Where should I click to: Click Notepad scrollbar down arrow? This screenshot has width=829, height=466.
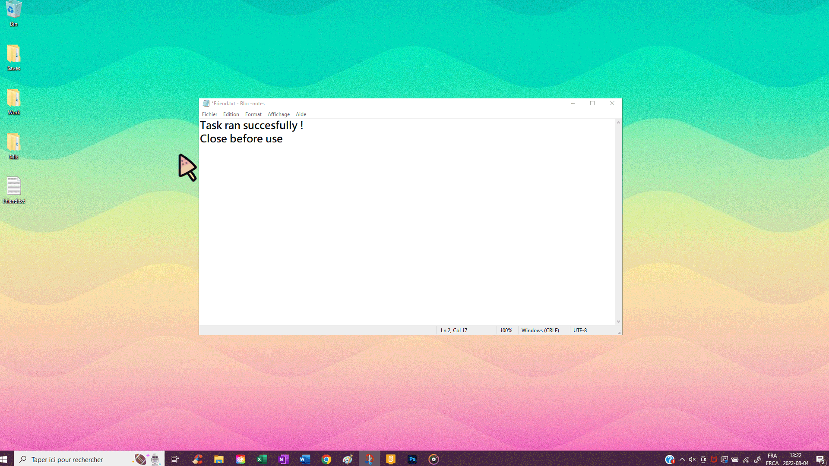[618, 321]
